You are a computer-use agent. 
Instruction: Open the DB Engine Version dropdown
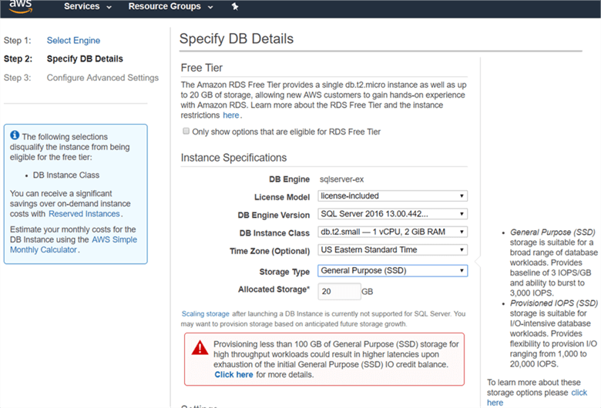click(392, 214)
